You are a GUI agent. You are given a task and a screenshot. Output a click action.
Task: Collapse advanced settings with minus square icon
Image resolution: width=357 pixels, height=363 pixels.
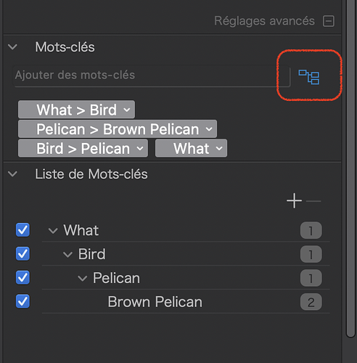click(x=329, y=21)
